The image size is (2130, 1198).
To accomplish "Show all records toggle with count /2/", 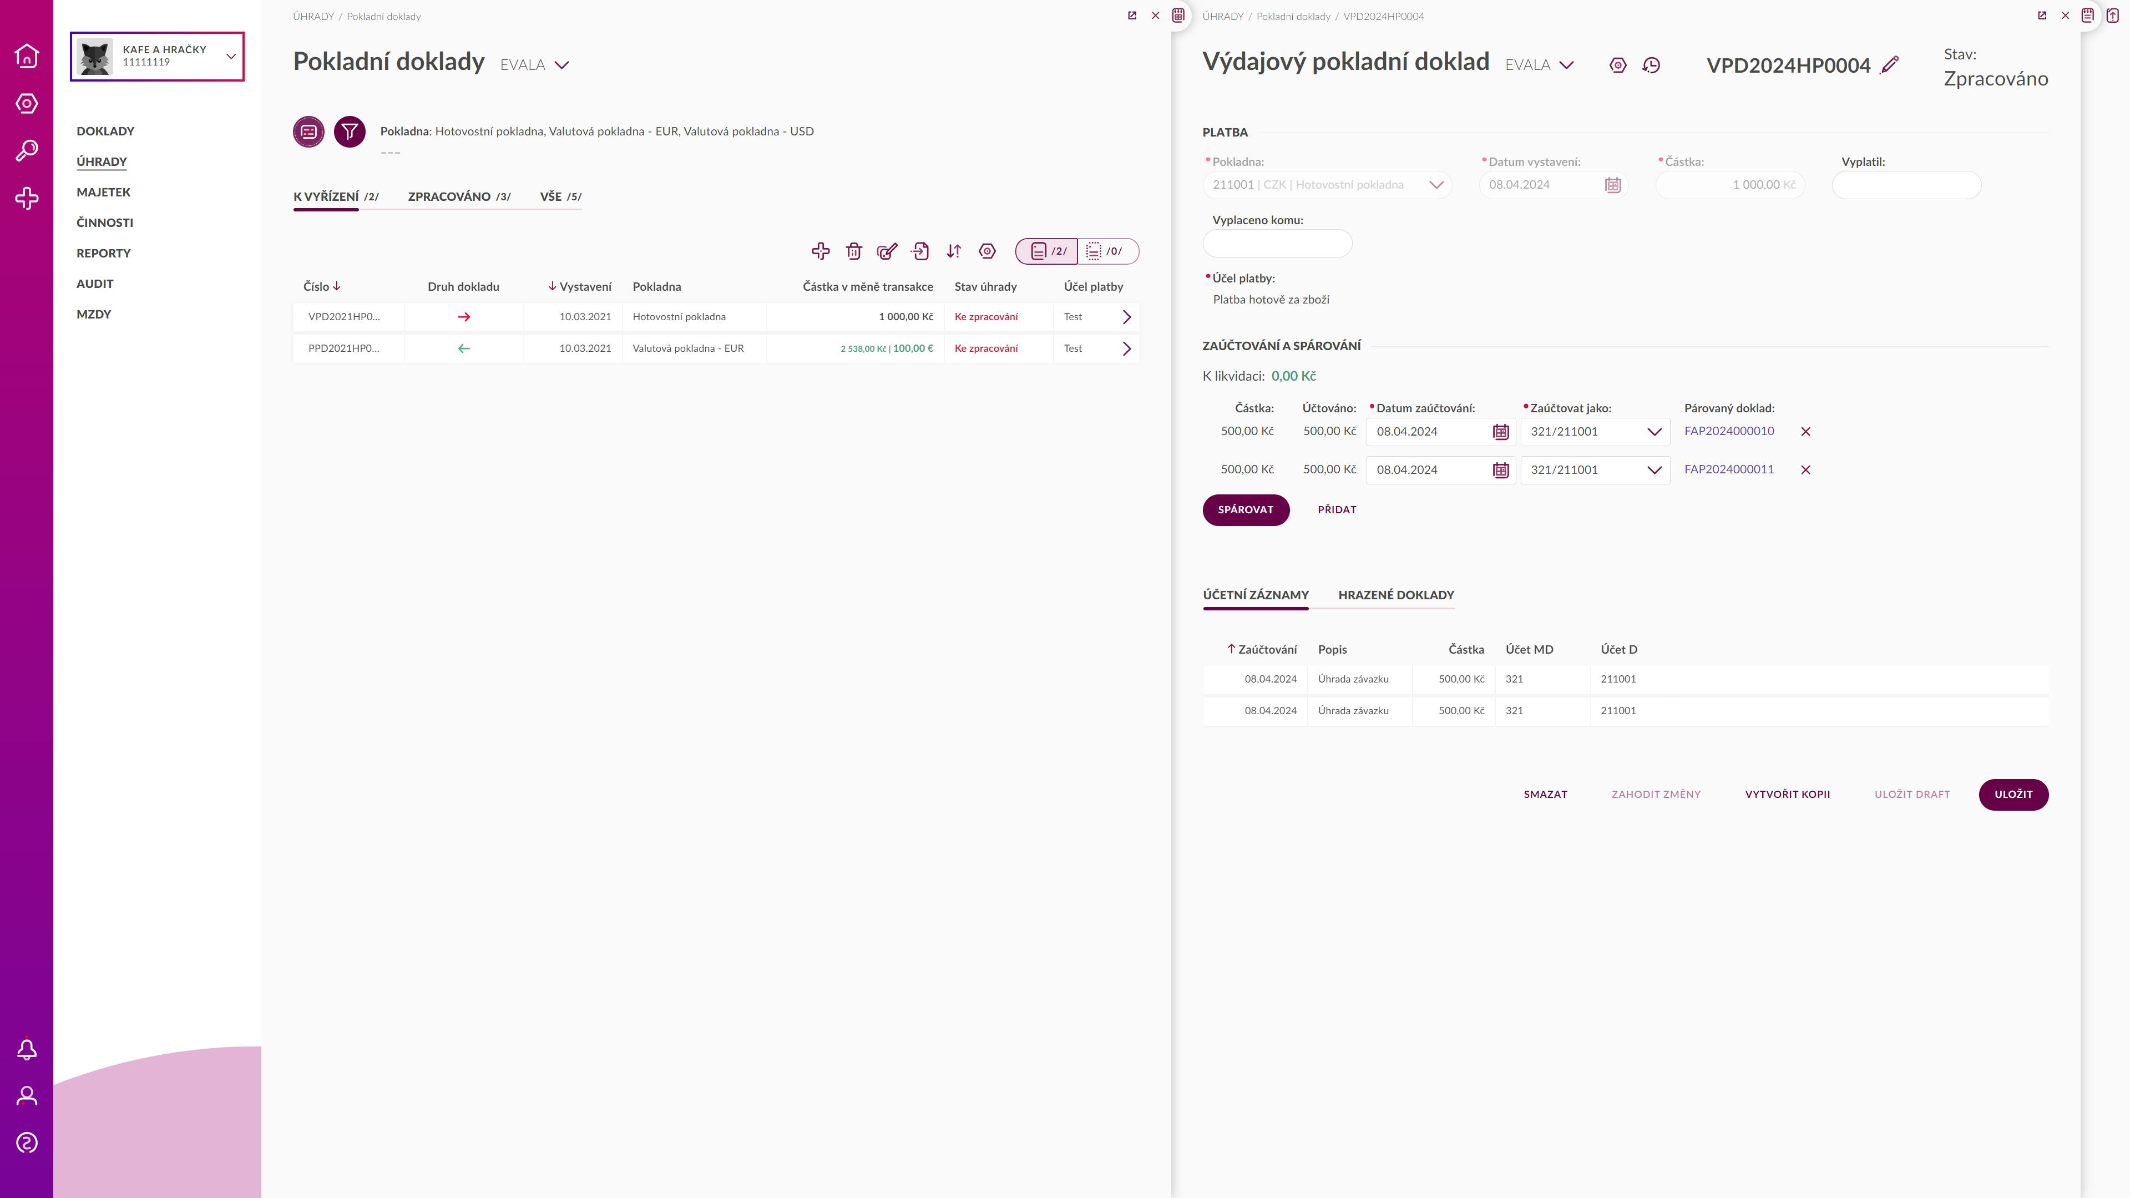I will 1047,251.
